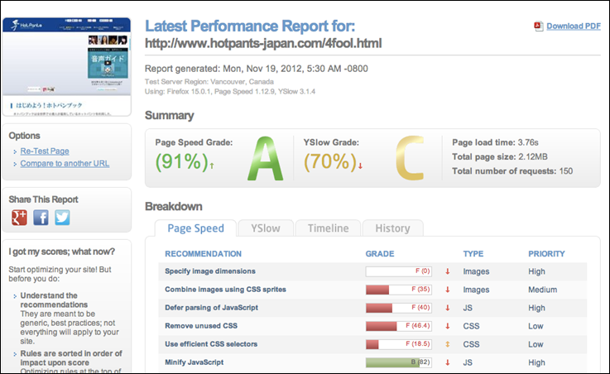Click green up arrow beside 91%
The image size is (610, 374).
(212, 165)
